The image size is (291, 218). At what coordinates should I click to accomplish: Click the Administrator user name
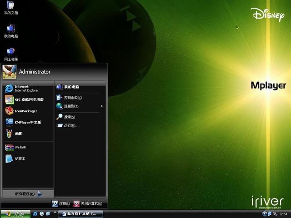tap(35, 72)
